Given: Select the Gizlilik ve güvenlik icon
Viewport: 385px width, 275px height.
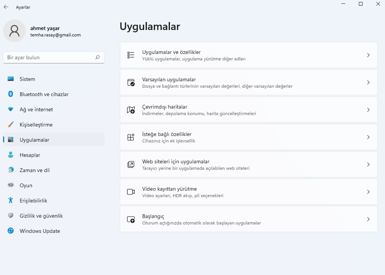Looking at the screenshot, I should pos(11,216).
